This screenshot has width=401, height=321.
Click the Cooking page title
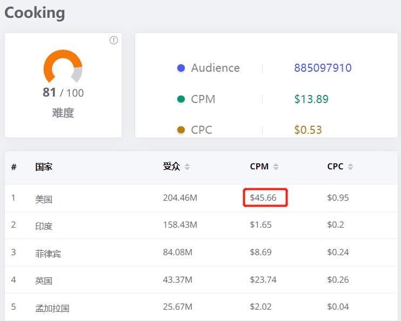(35, 13)
